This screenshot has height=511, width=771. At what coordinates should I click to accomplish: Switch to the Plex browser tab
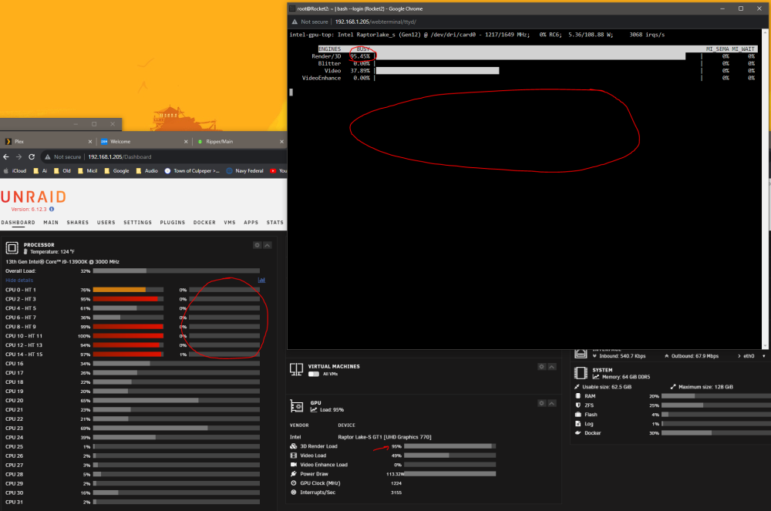click(x=47, y=142)
